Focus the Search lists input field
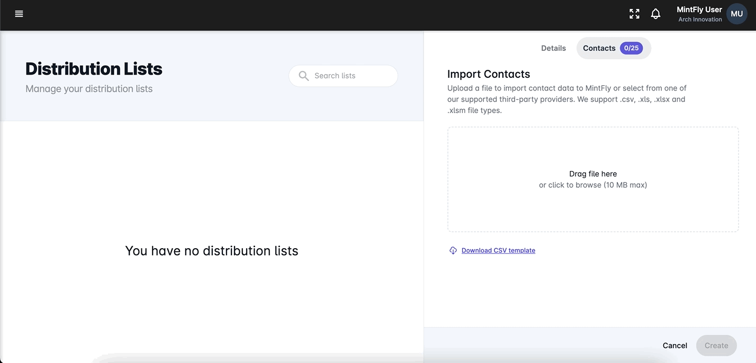756x363 pixels. (x=352, y=76)
